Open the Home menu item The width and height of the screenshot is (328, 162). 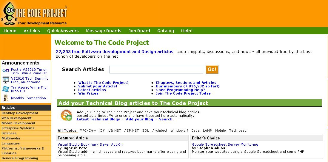[x=10, y=31]
